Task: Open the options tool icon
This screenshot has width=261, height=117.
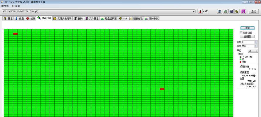Action: 237,11
